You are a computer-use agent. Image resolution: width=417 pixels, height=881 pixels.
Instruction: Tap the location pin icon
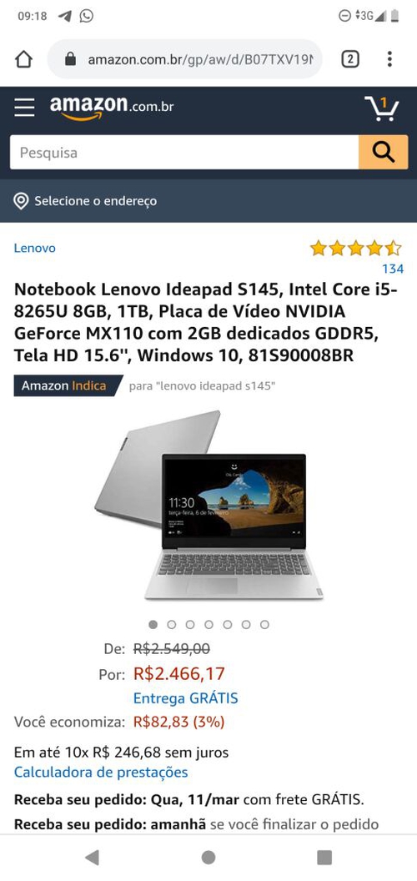pos(22,201)
